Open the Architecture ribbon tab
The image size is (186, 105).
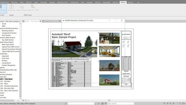pyautogui.click(x=5, y=2)
